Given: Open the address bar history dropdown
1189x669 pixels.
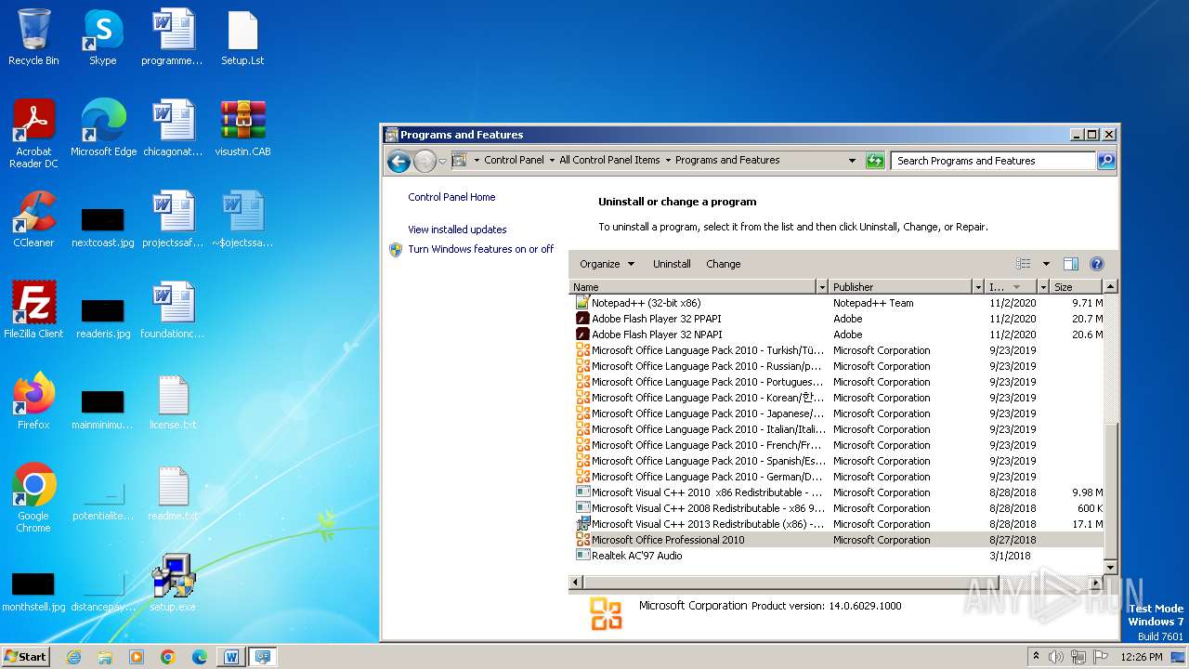Looking at the screenshot, I should 852,161.
